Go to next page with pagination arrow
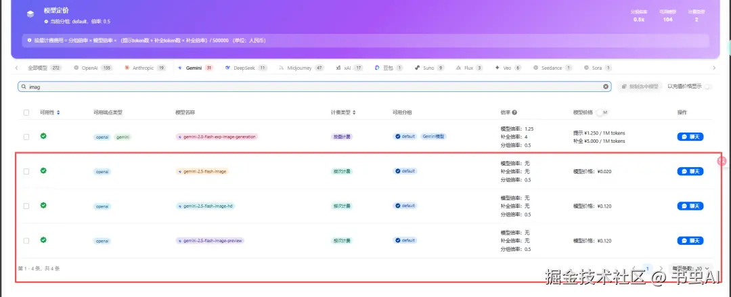Viewport: 731px width, 297px height. coord(661,269)
